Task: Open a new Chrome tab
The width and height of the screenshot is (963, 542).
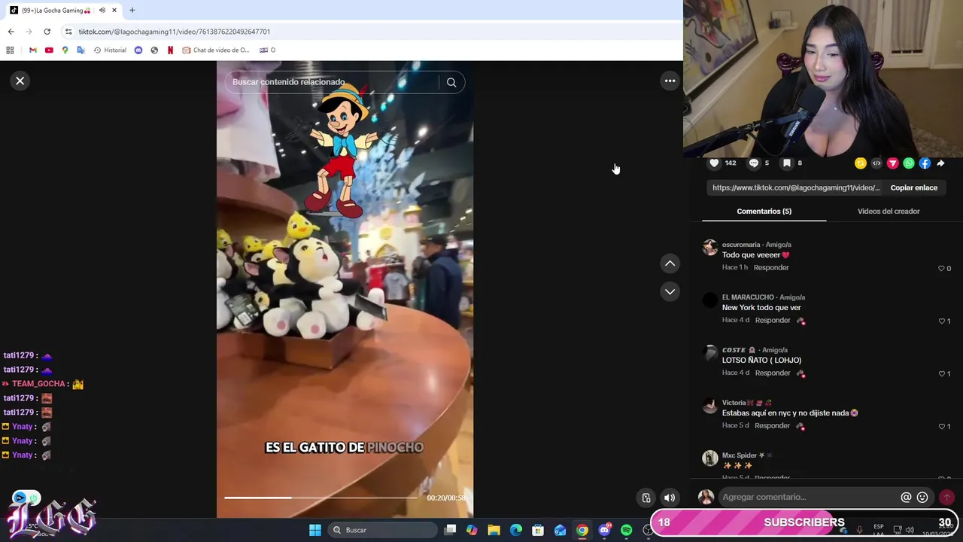Action: pyautogui.click(x=132, y=11)
